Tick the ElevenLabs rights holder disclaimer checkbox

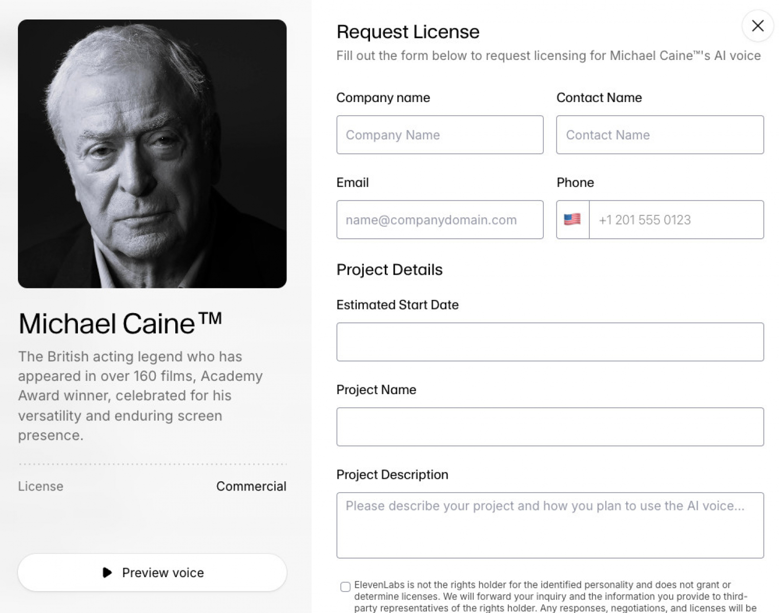345,586
